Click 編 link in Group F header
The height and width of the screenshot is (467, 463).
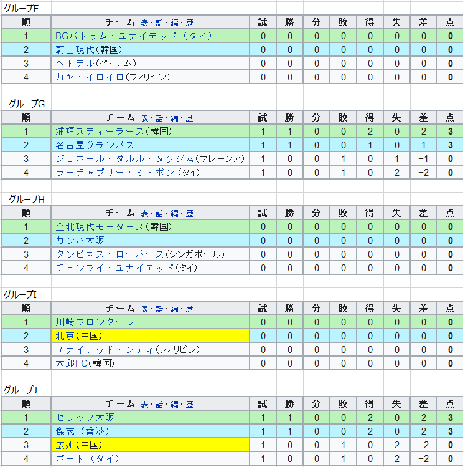pos(175,22)
